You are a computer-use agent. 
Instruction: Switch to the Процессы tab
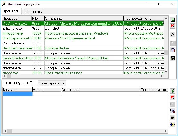[x=11, y=11]
